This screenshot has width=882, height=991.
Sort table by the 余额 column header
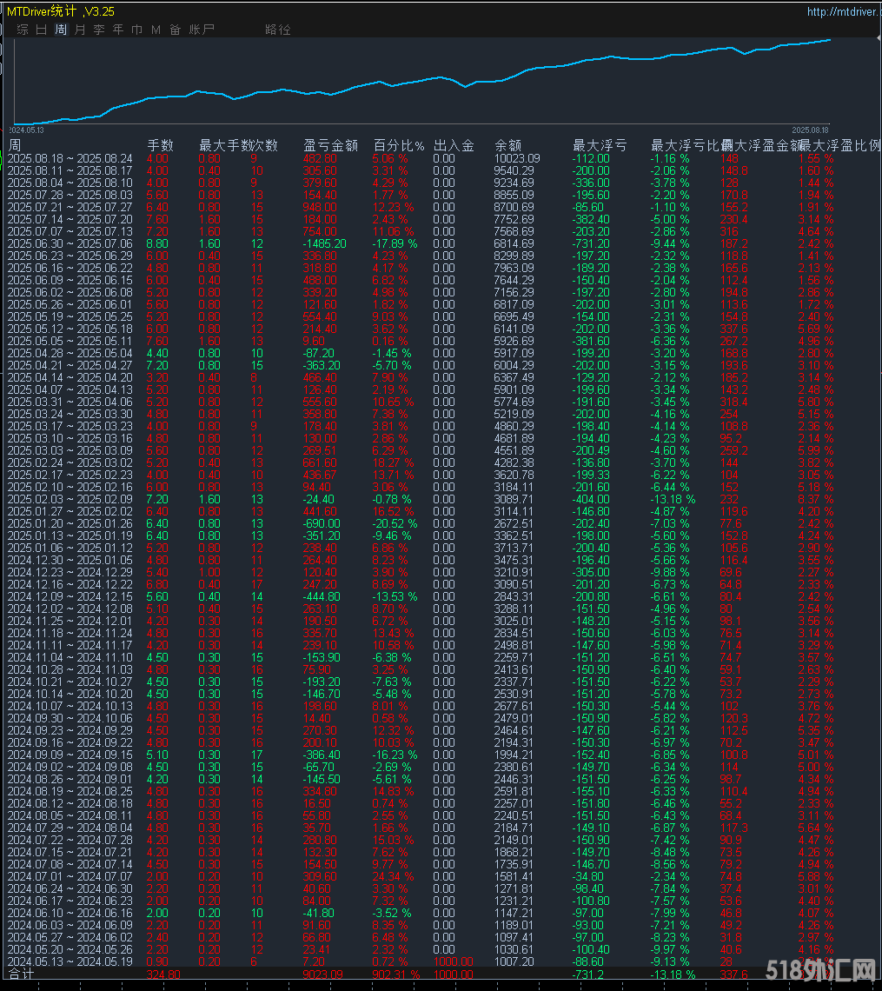(508, 144)
